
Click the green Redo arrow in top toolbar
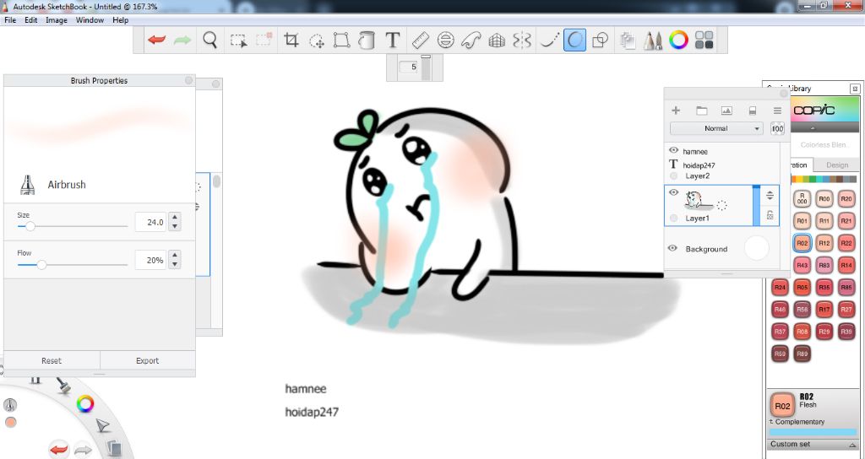(182, 40)
